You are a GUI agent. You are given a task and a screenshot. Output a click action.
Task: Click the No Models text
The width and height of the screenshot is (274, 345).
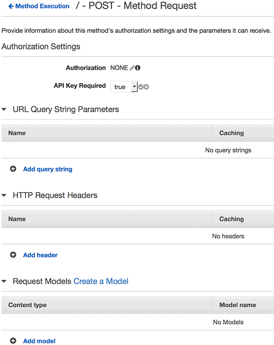pyautogui.click(x=228, y=322)
